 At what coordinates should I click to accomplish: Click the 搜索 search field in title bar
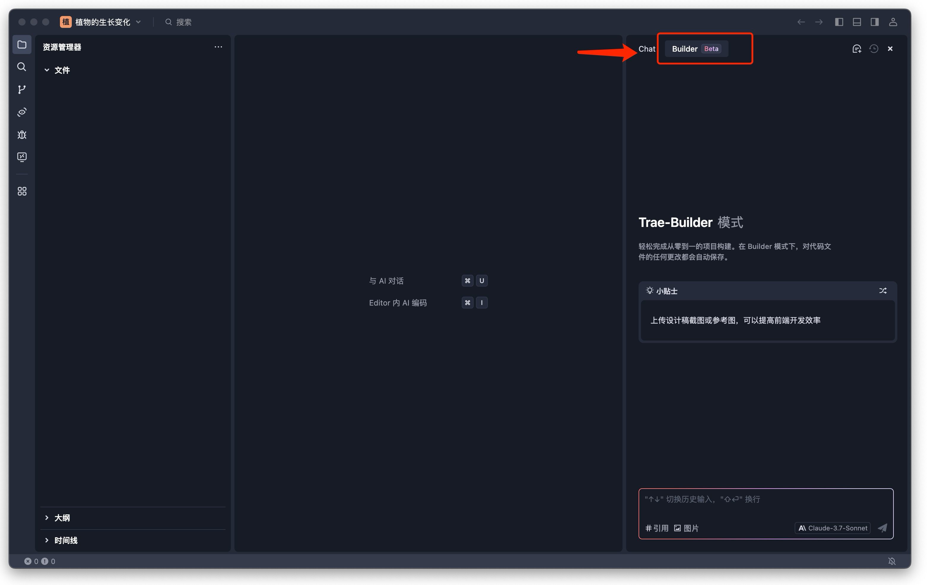[x=179, y=22]
